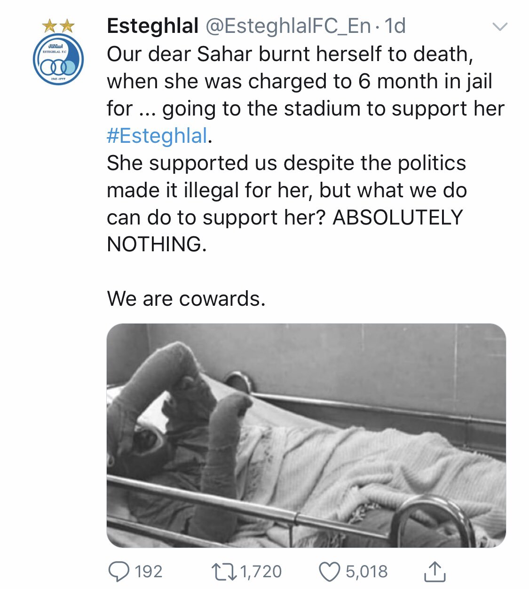This screenshot has width=529, height=589.
Task: Click the @EsteghlalFC_En handle
Action: 288,26
